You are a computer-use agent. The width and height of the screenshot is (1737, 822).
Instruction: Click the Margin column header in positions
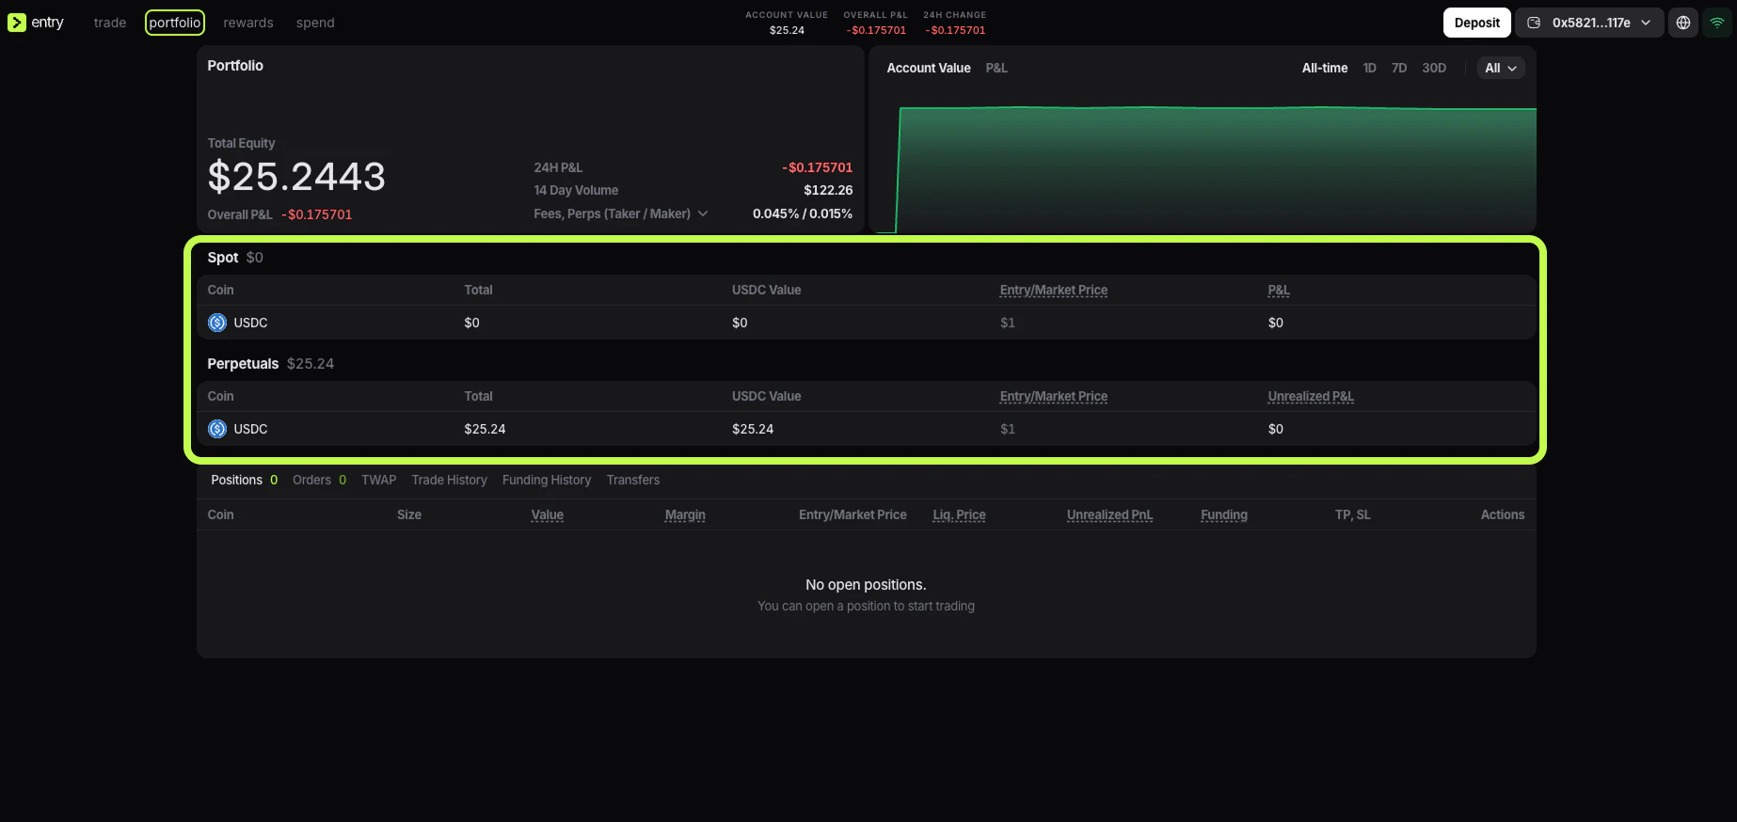(x=685, y=514)
